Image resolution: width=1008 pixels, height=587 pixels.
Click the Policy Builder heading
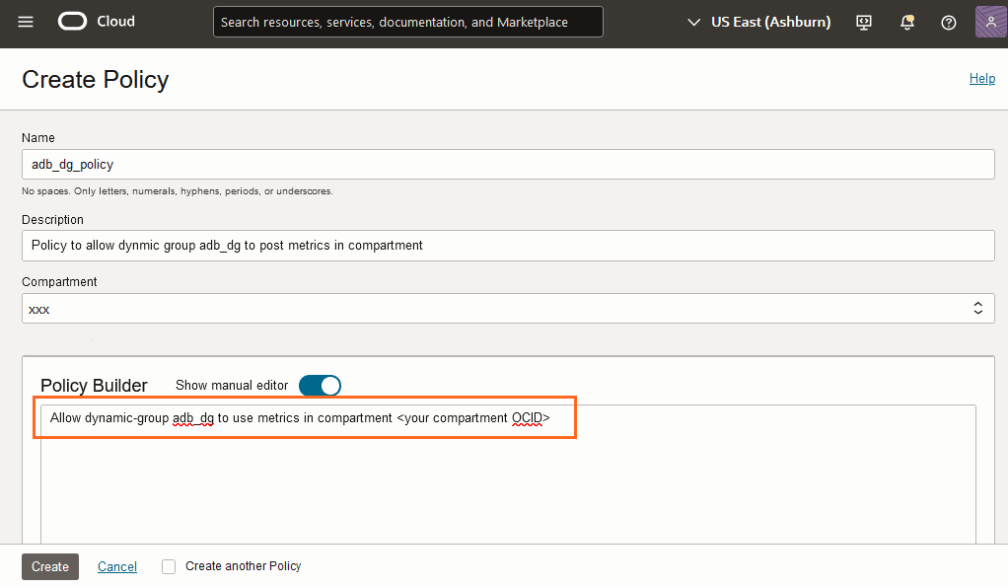93,386
